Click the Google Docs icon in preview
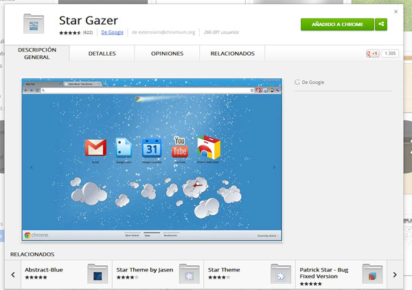 (x=124, y=148)
